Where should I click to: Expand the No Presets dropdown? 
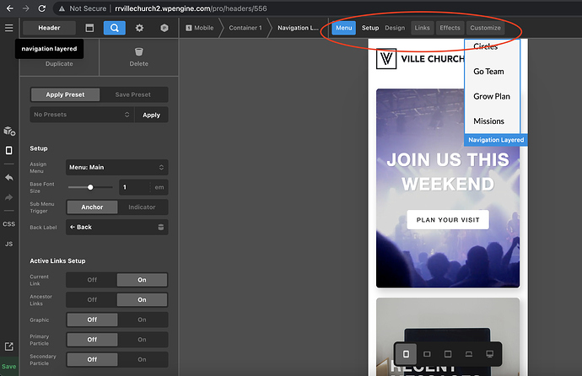tap(82, 115)
